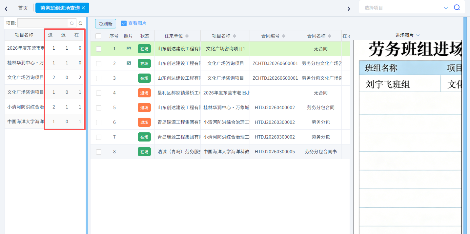Click the 项目 filter input field

[43, 23]
